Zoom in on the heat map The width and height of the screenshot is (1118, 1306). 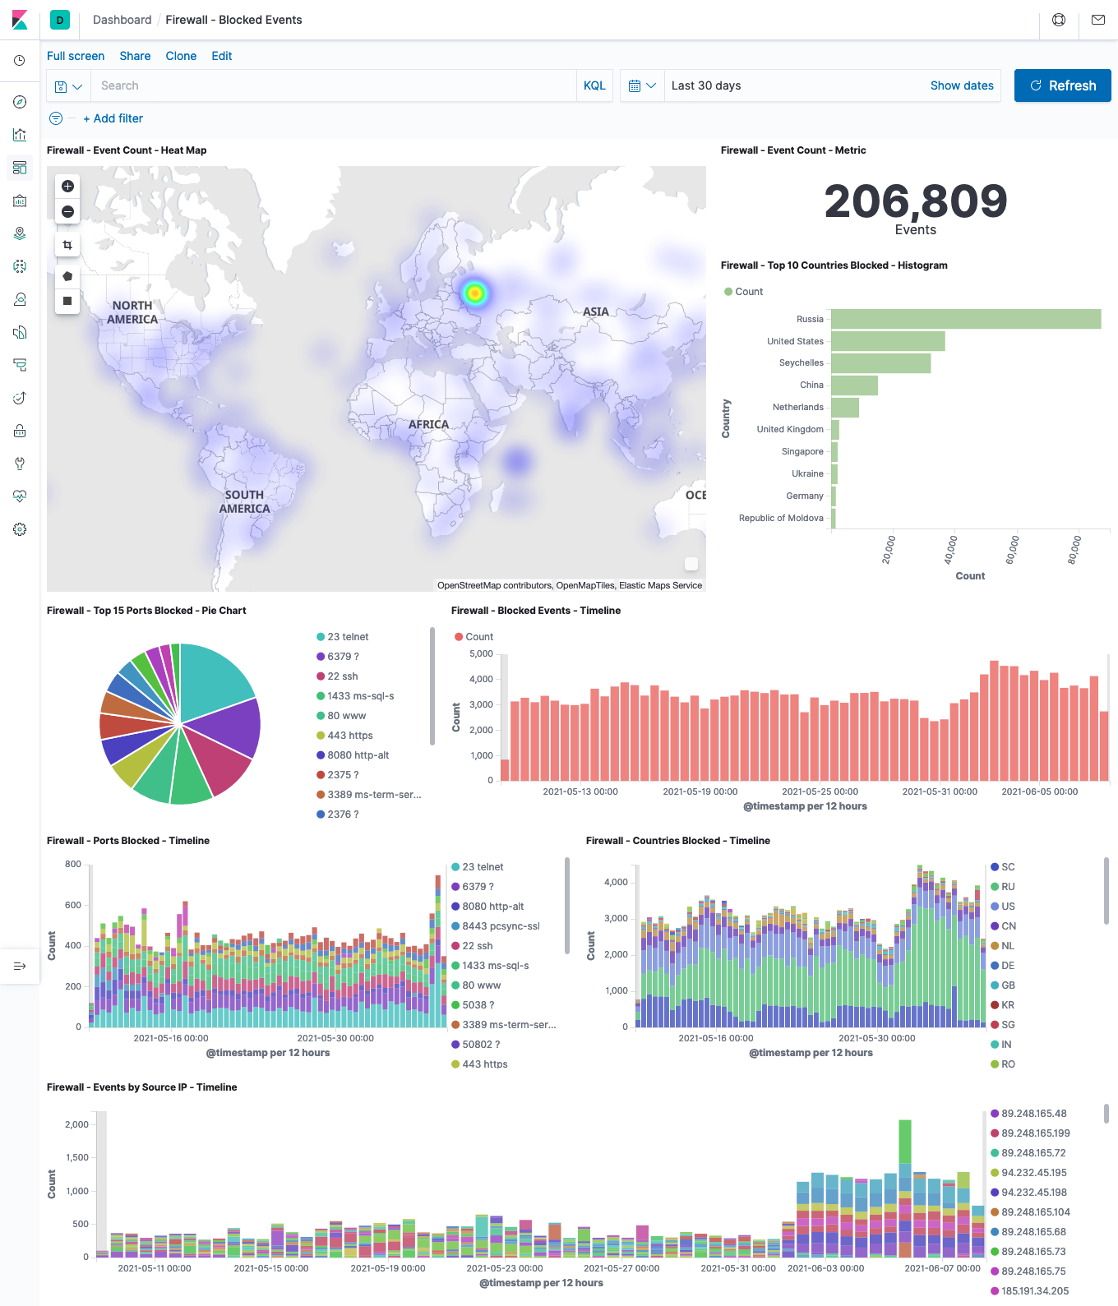[68, 187]
